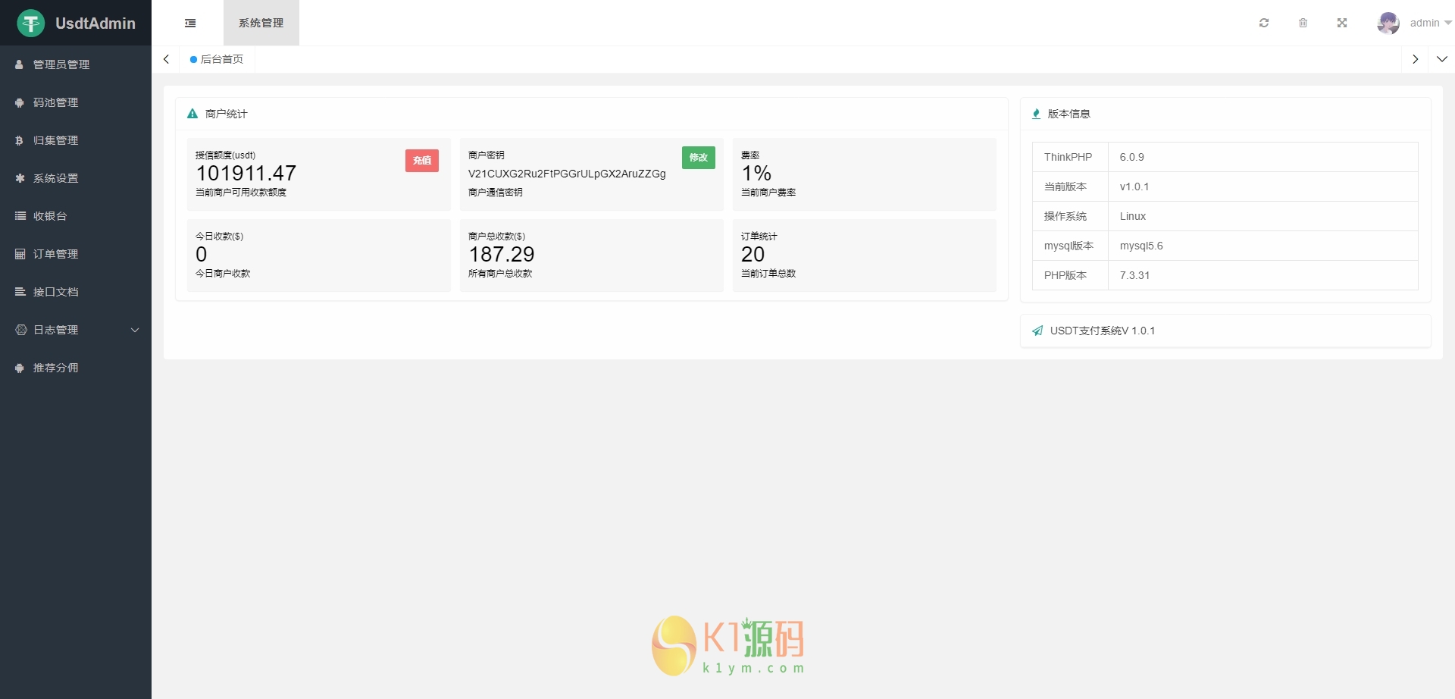This screenshot has height=699, width=1455.
Task: Switch to the 后台首页 page tab
Action: 217,60
